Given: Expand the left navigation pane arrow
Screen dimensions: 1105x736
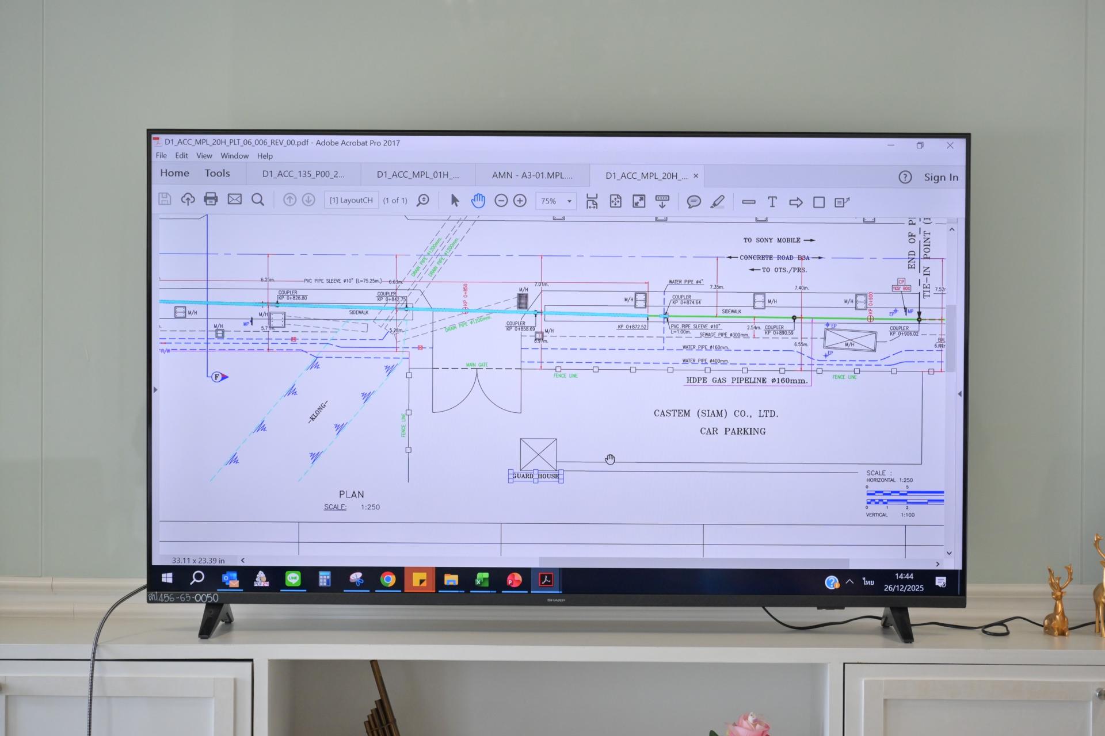Looking at the screenshot, I should (x=155, y=390).
